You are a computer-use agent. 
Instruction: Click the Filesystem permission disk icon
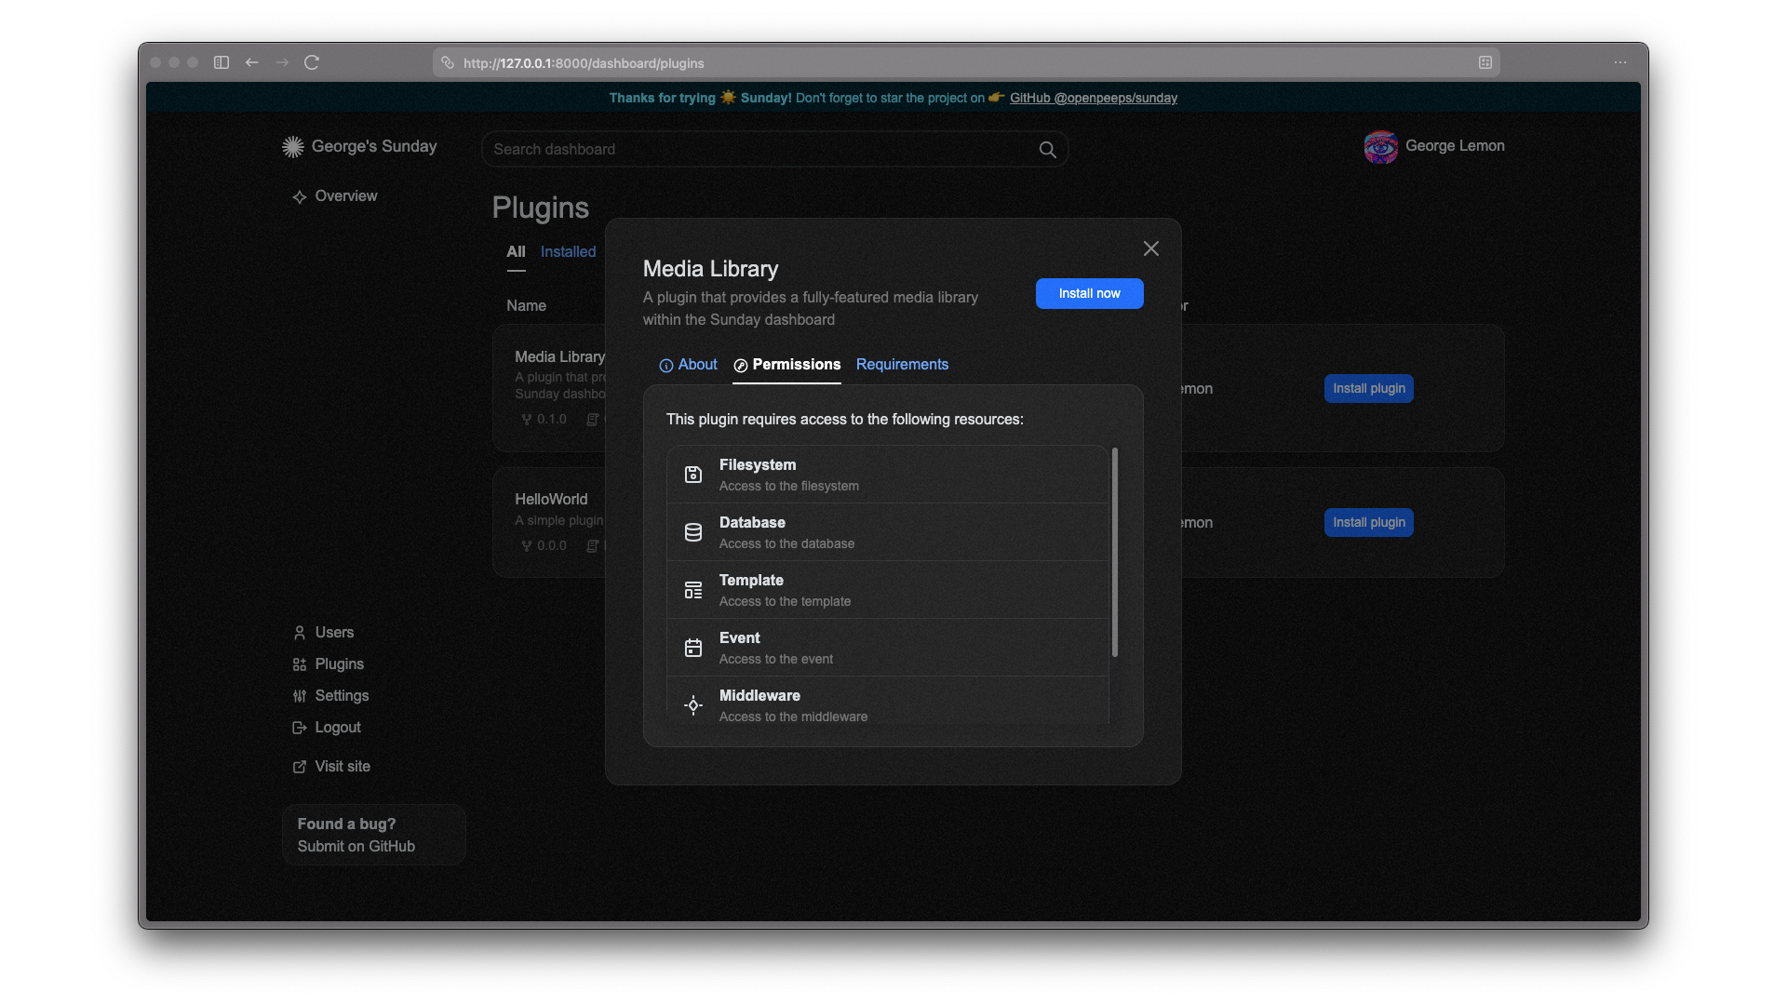tap(693, 475)
